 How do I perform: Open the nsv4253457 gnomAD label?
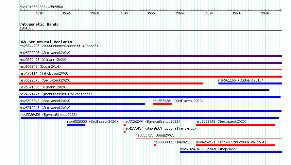pyautogui.click(x=160, y=128)
